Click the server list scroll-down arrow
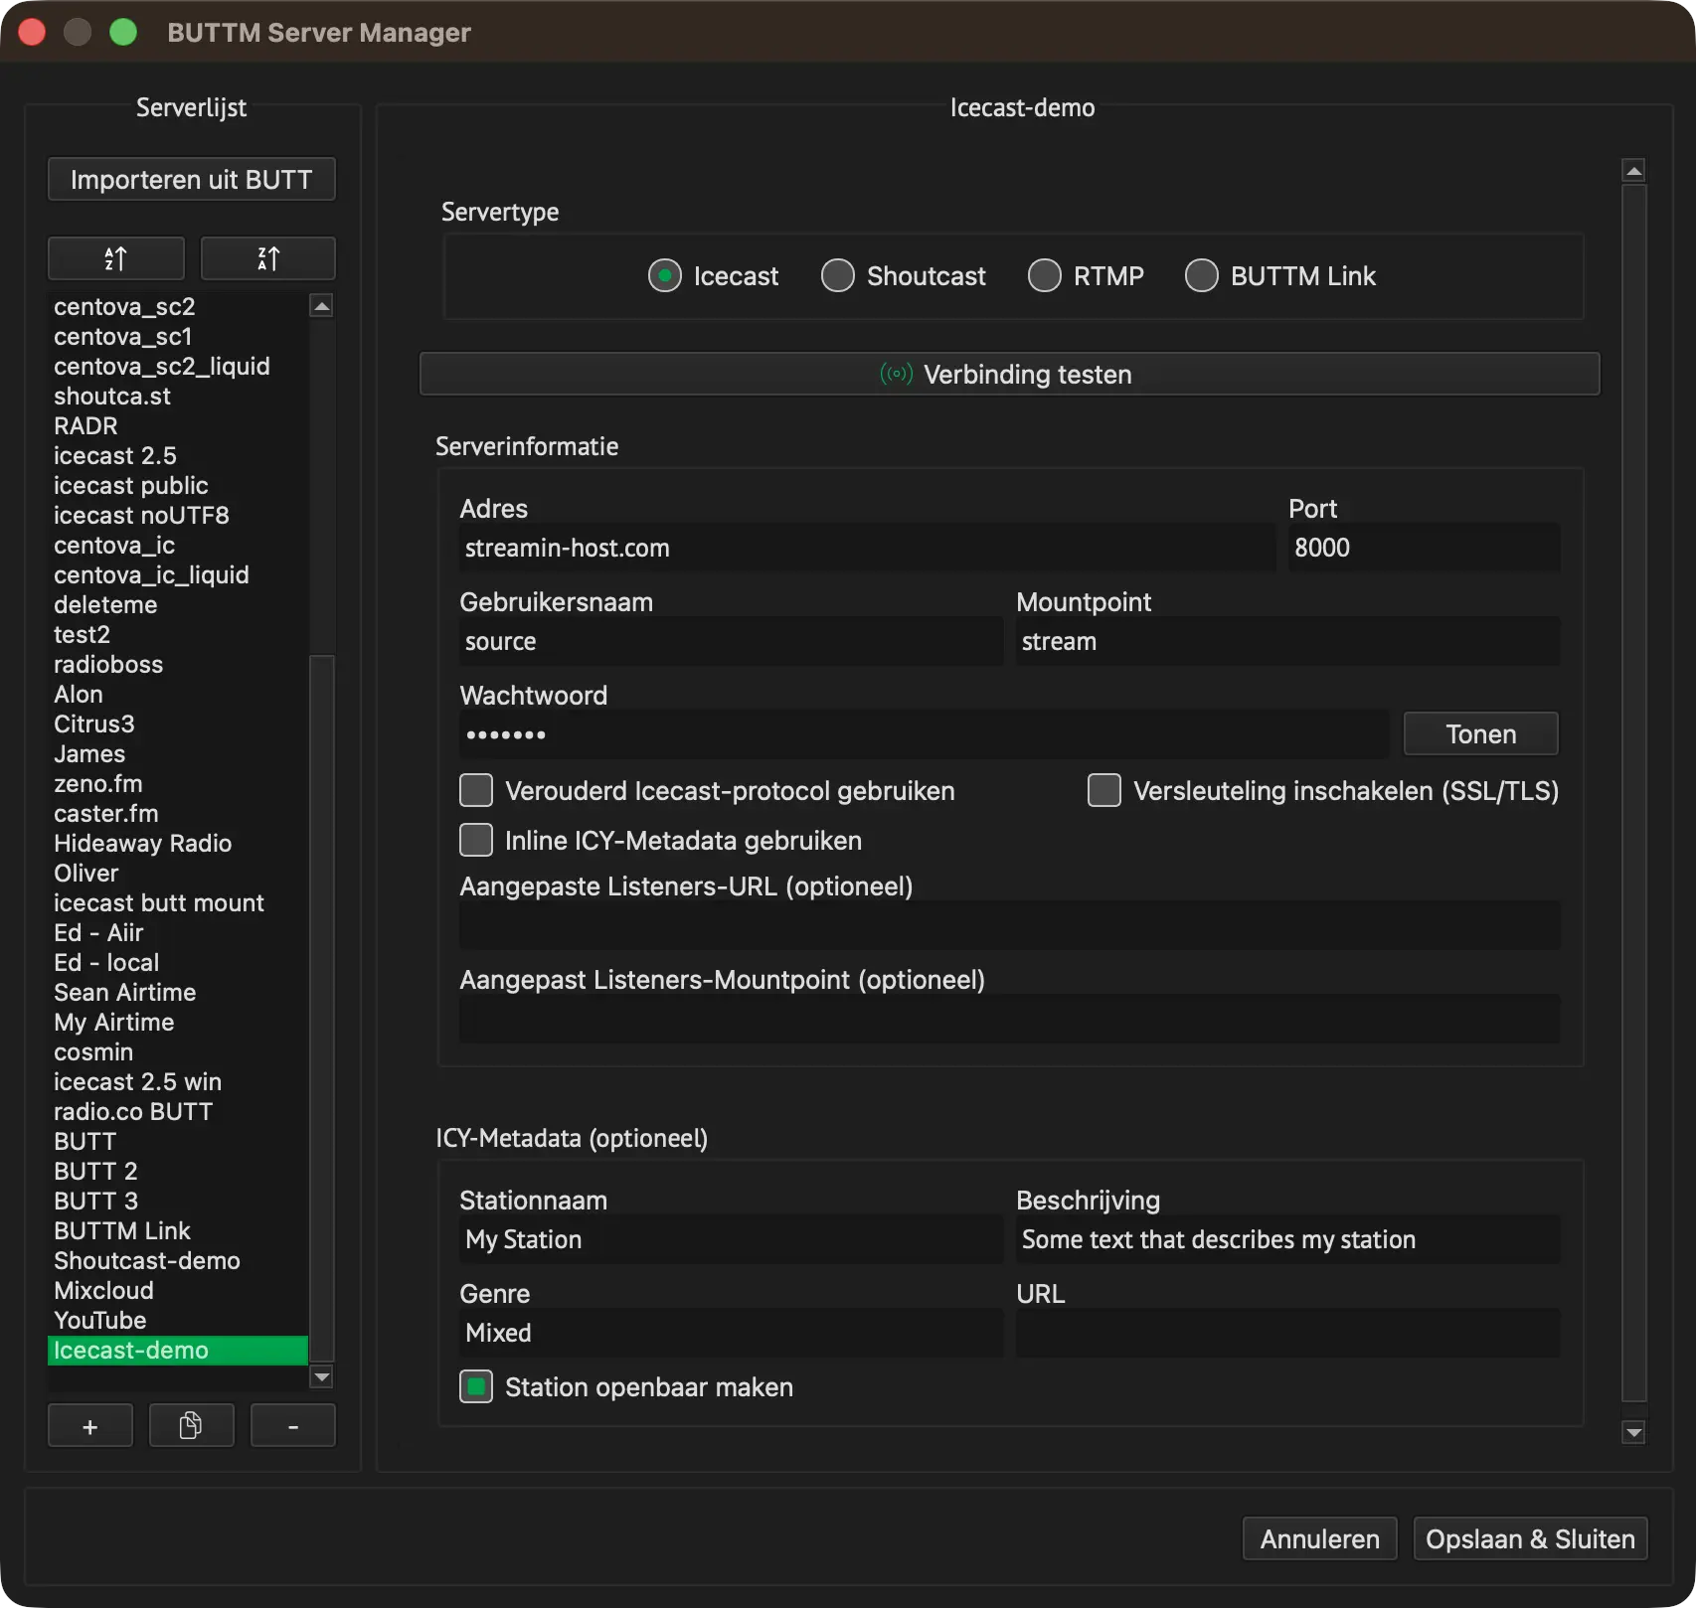The image size is (1696, 1608). click(322, 1377)
